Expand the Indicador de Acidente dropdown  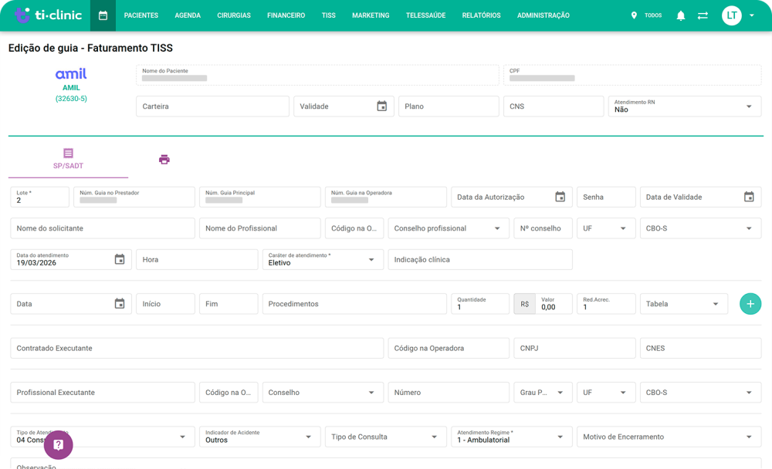(x=260, y=437)
